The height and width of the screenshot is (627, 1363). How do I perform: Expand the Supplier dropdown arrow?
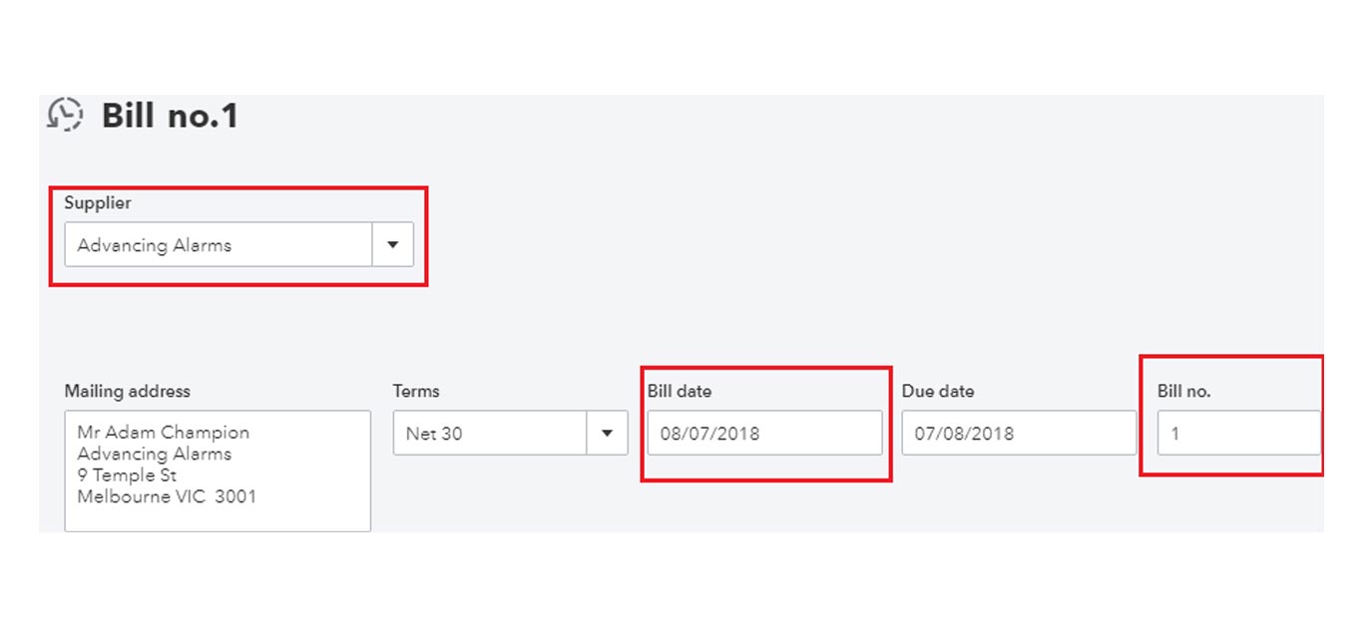(x=393, y=244)
